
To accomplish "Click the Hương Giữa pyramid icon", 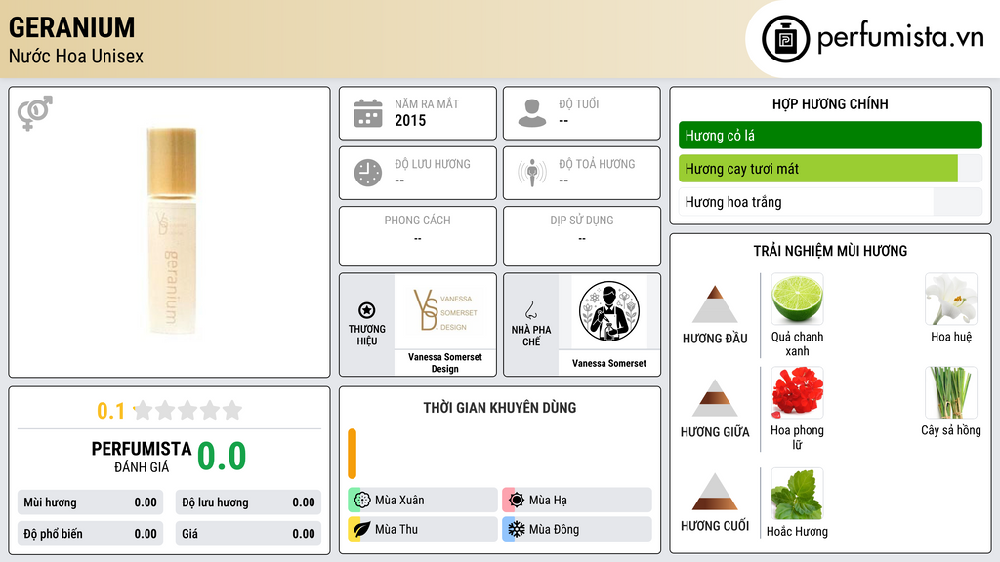I will [x=715, y=398].
